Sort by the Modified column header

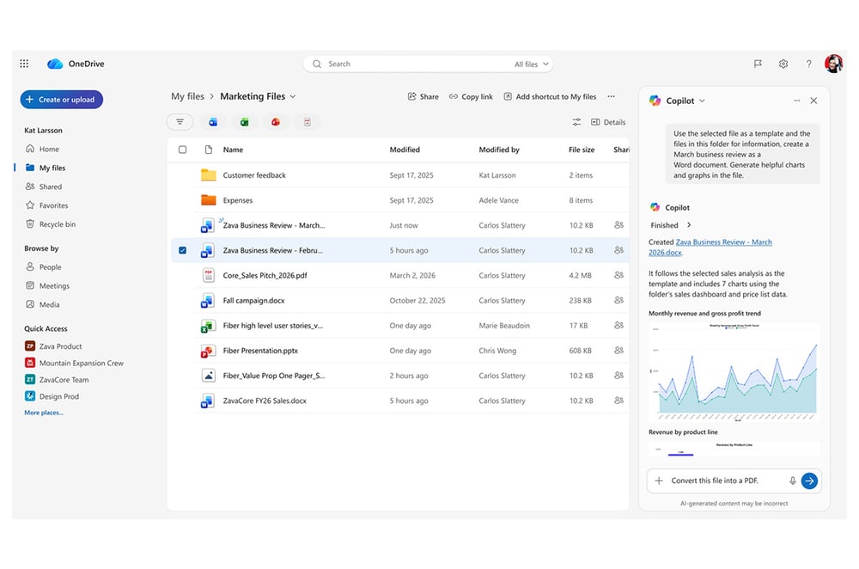click(405, 150)
